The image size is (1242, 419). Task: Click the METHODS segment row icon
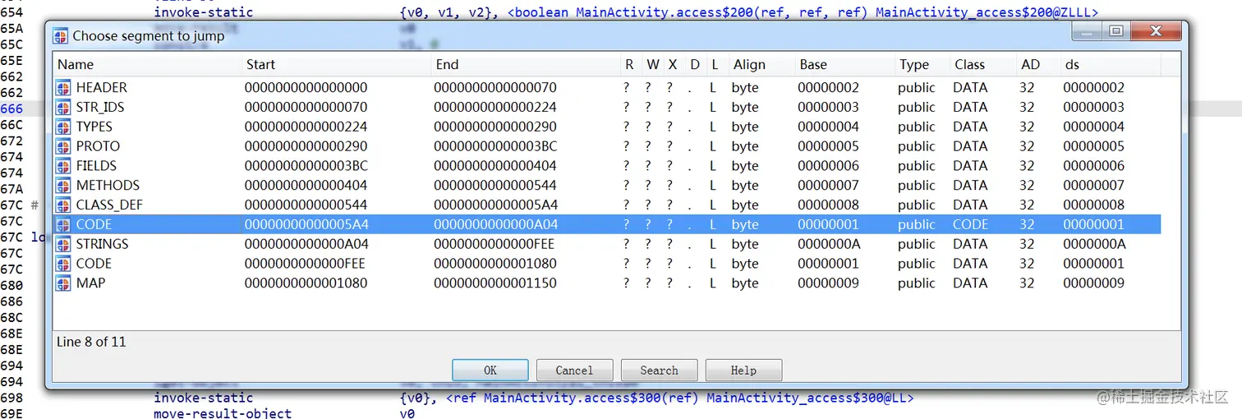click(63, 186)
